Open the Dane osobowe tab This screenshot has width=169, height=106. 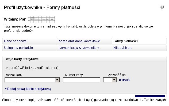point(29,41)
